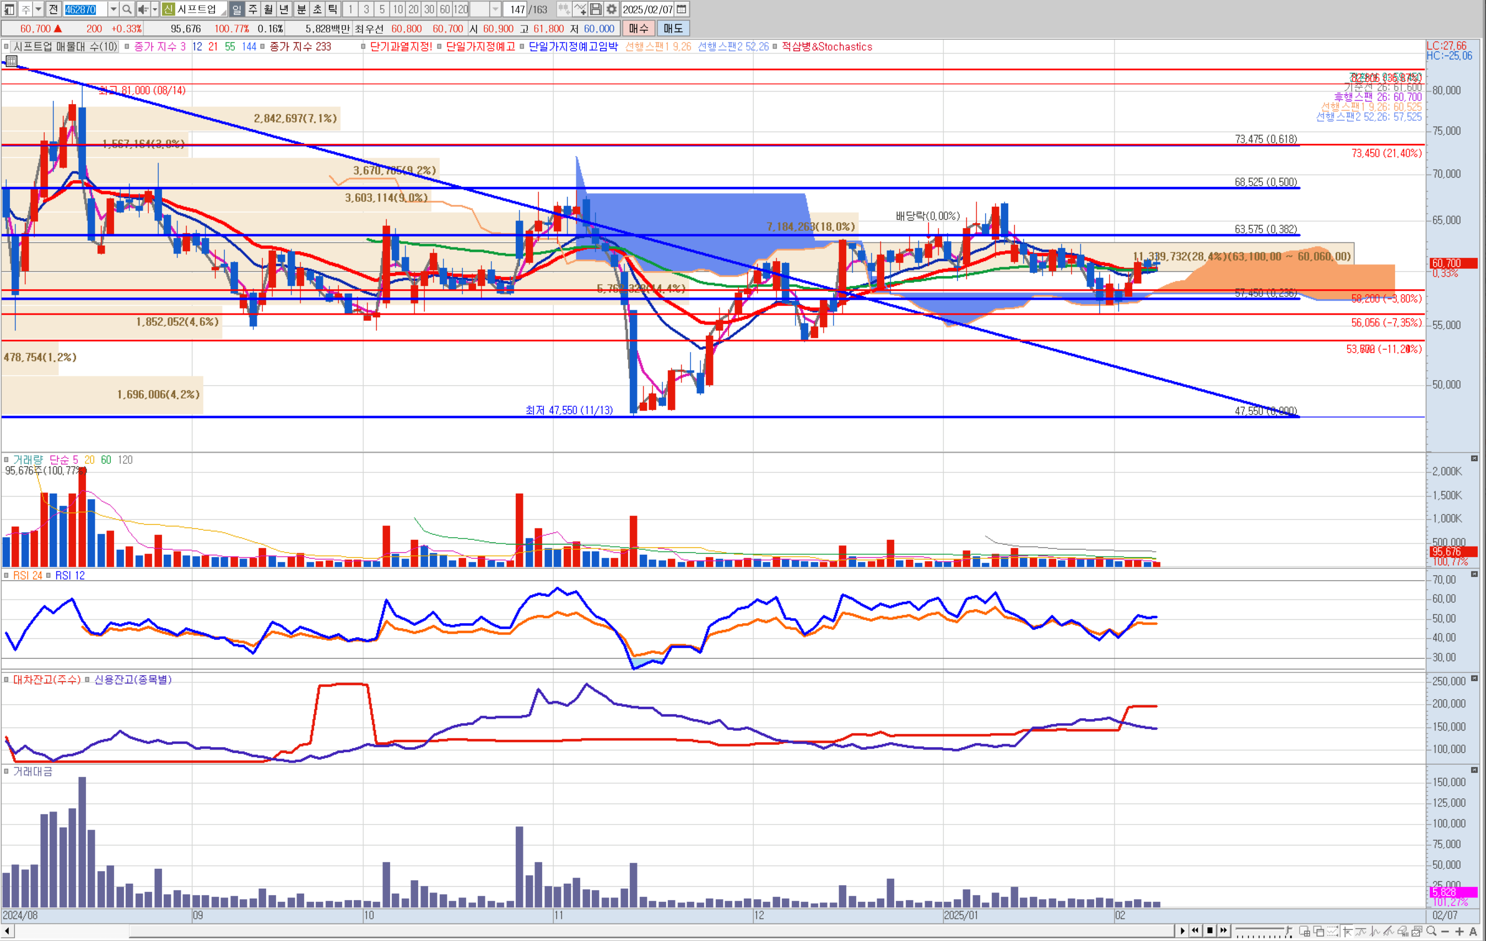Click the data table grid icon
This screenshot has width=1486, height=941.
coord(11,61)
